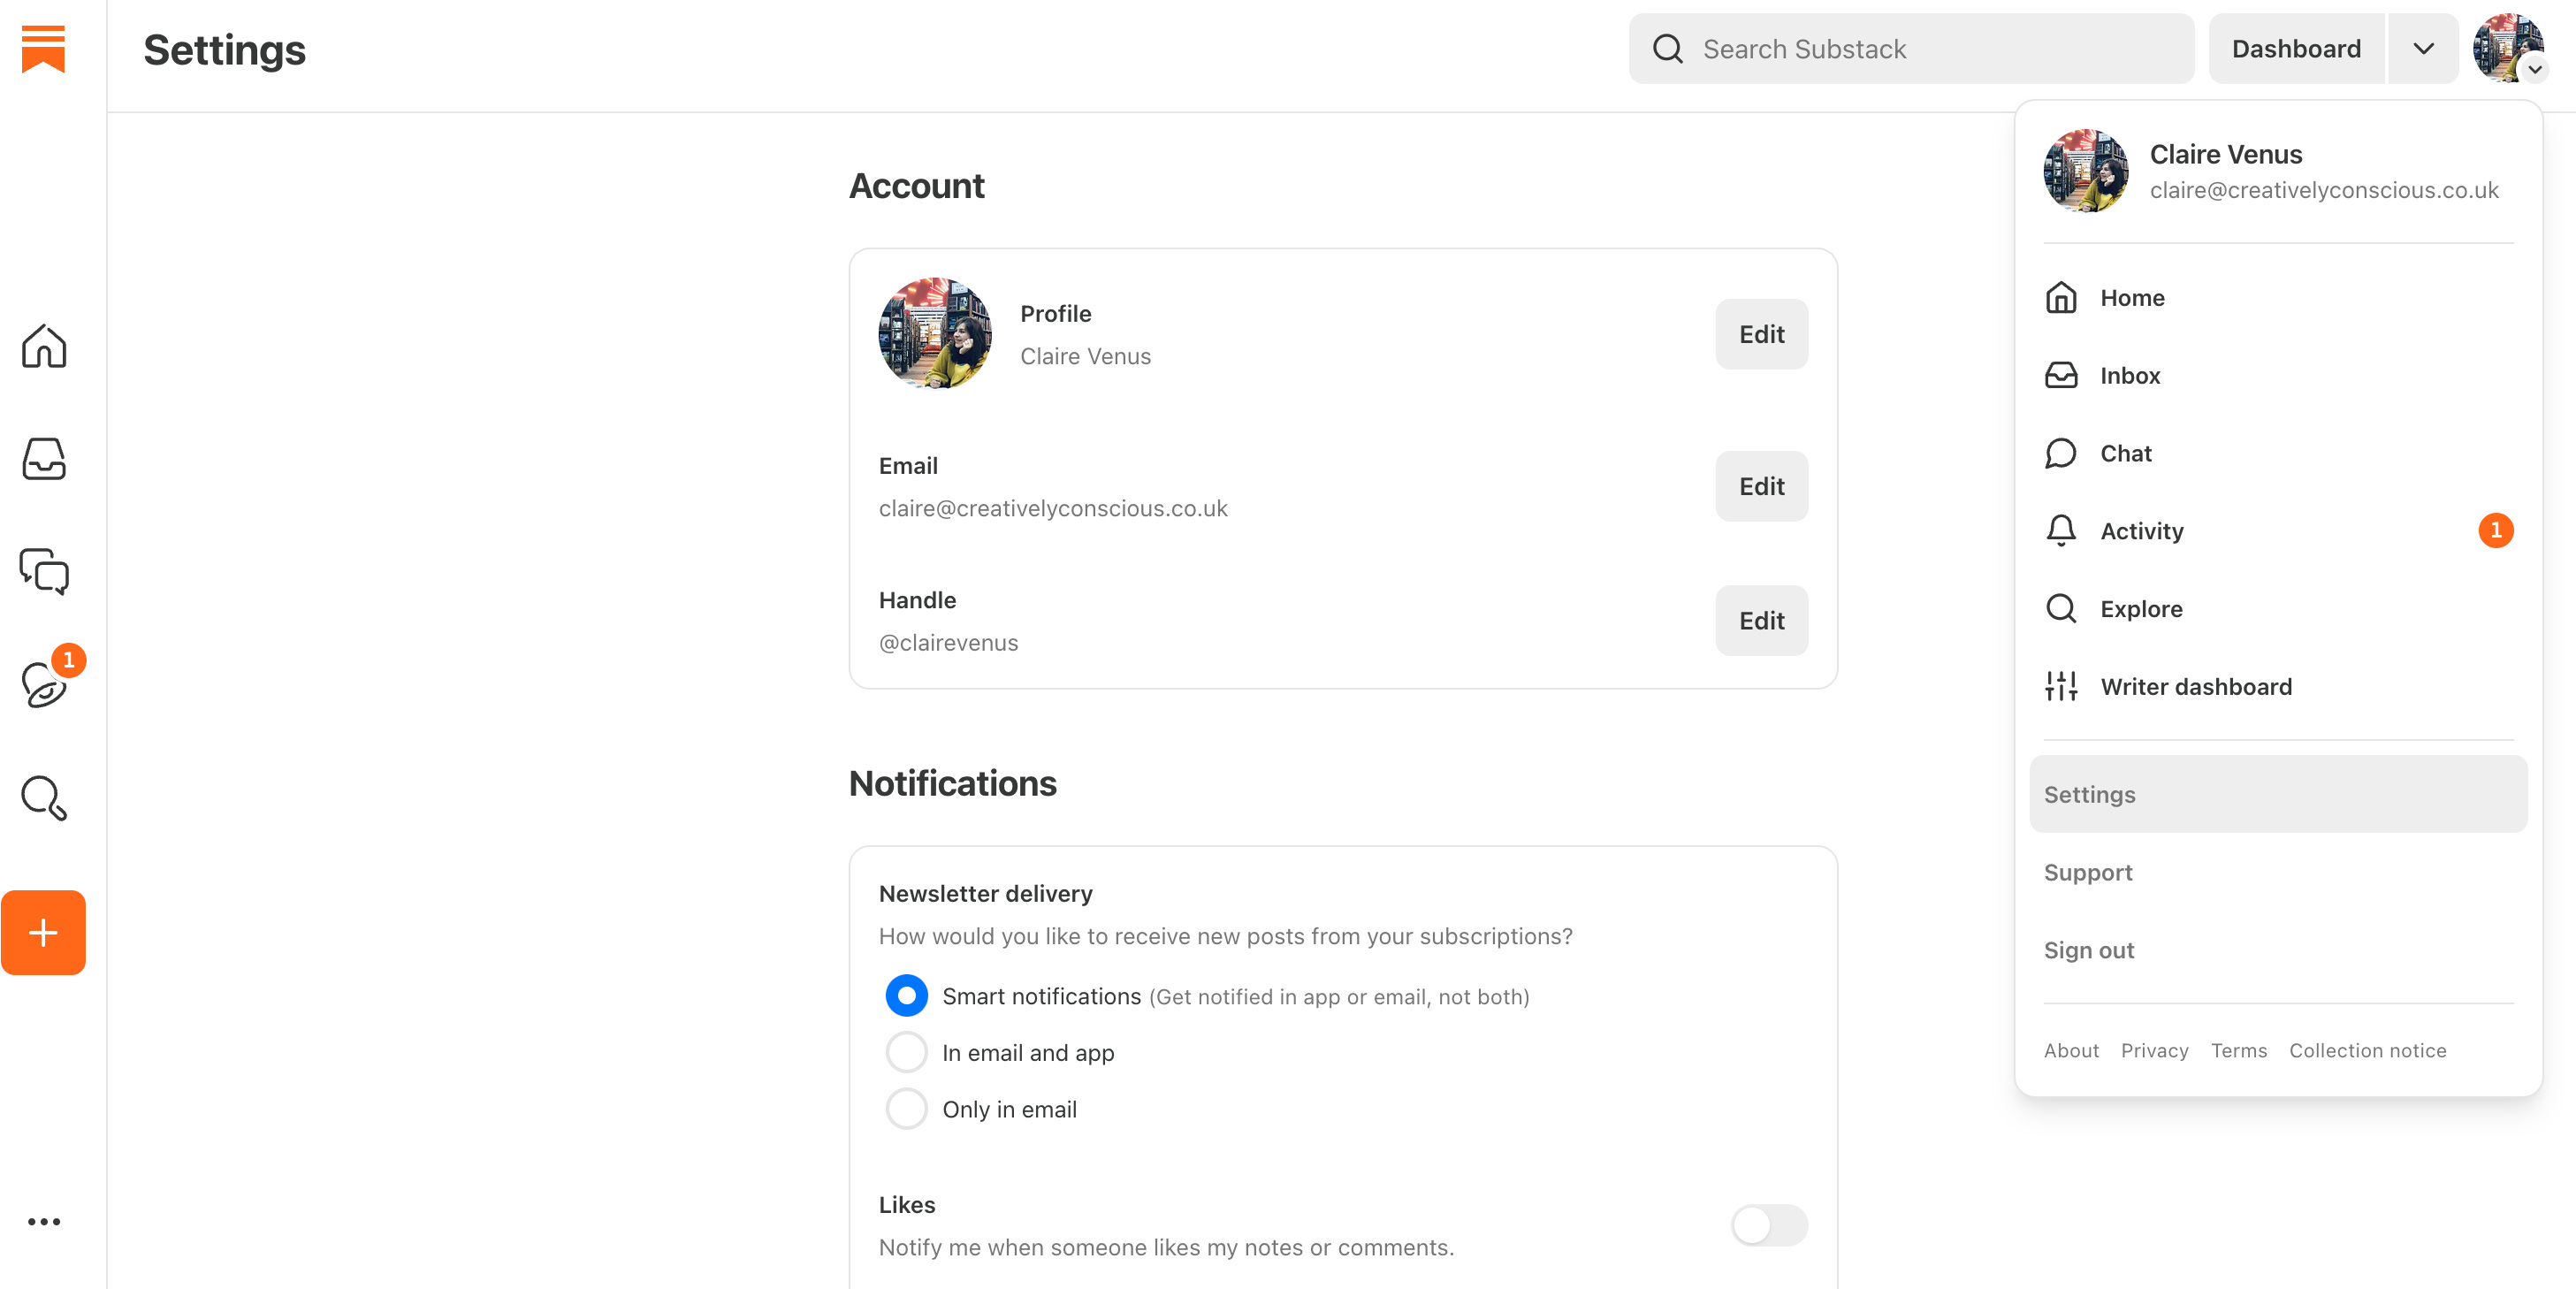The image size is (2576, 1289).
Task: Select Sign out in the menu
Action: coord(2088,950)
